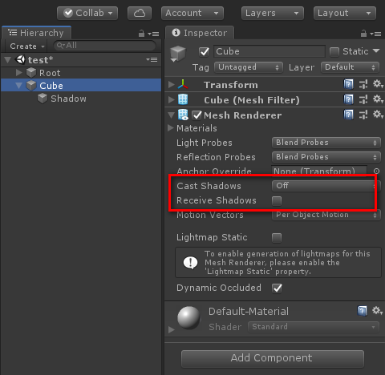
Task: Toggle the Inspector panel lock icon
Action: click(363, 34)
